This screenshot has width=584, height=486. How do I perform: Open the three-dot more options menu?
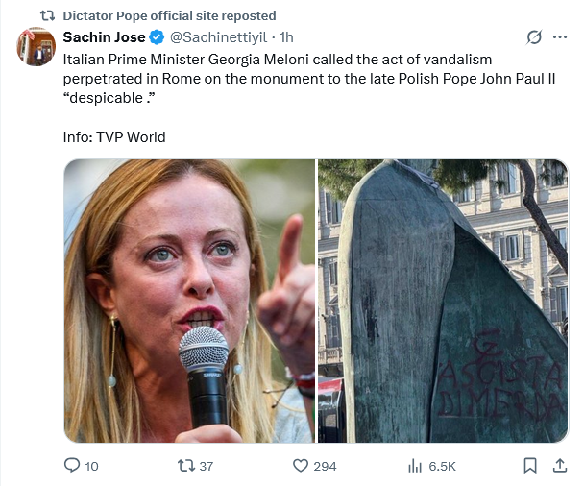[x=561, y=38]
